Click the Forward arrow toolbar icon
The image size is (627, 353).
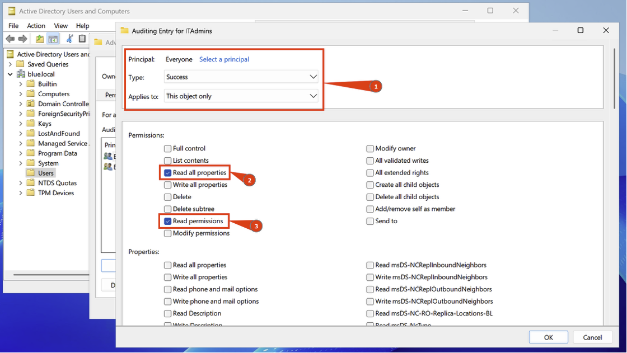click(22, 39)
